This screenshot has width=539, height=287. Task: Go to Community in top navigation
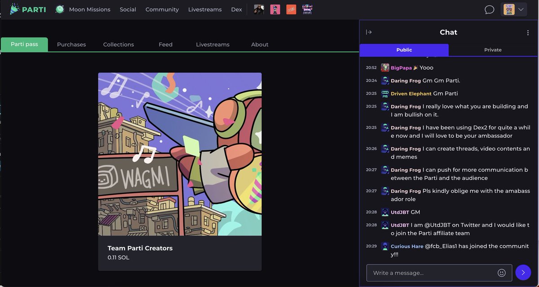162,9
